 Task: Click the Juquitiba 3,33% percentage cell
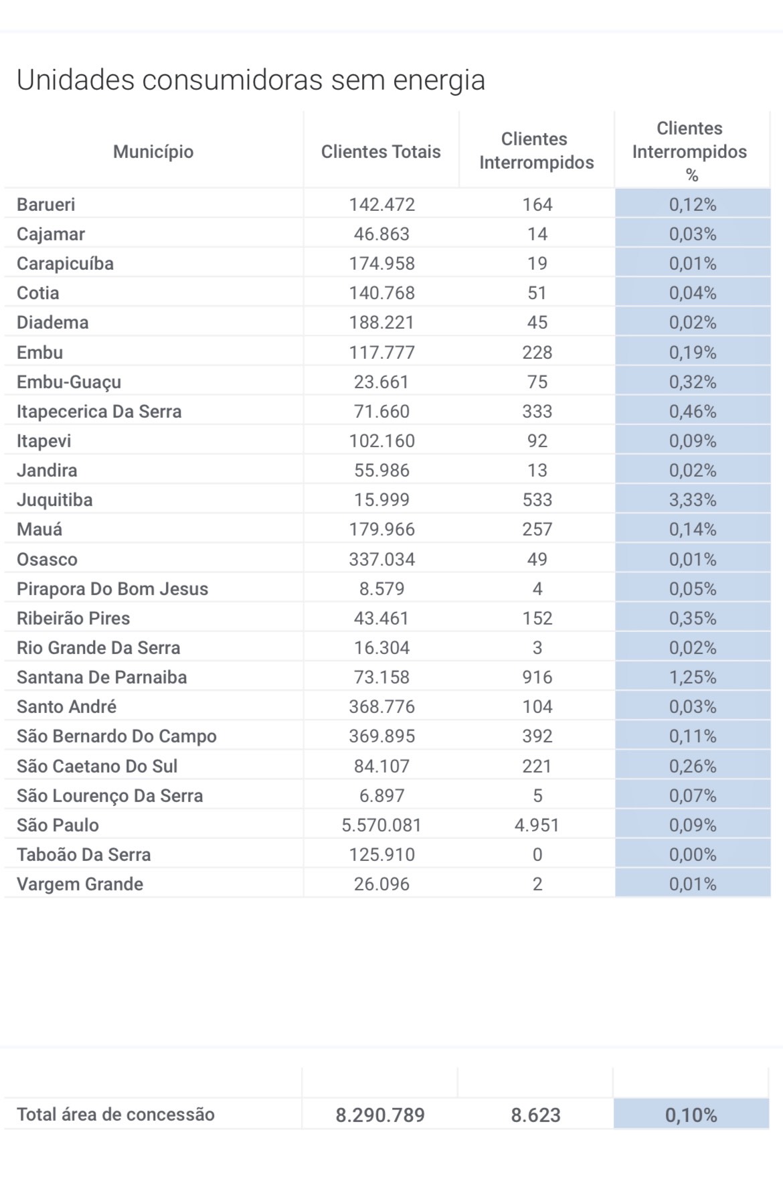pos(693,500)
